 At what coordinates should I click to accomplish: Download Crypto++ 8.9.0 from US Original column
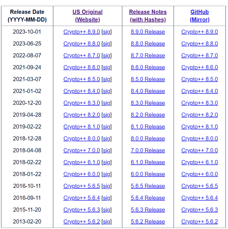pyautogui.click(x=81, y=32)
